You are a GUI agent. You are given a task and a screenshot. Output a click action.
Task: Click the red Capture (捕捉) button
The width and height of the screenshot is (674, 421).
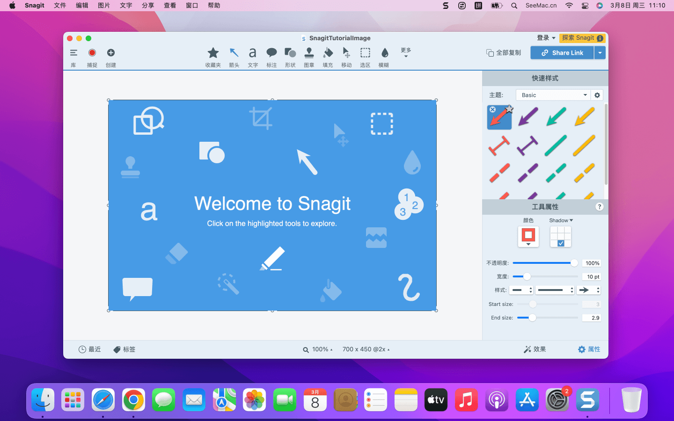(x=92, y=53)
